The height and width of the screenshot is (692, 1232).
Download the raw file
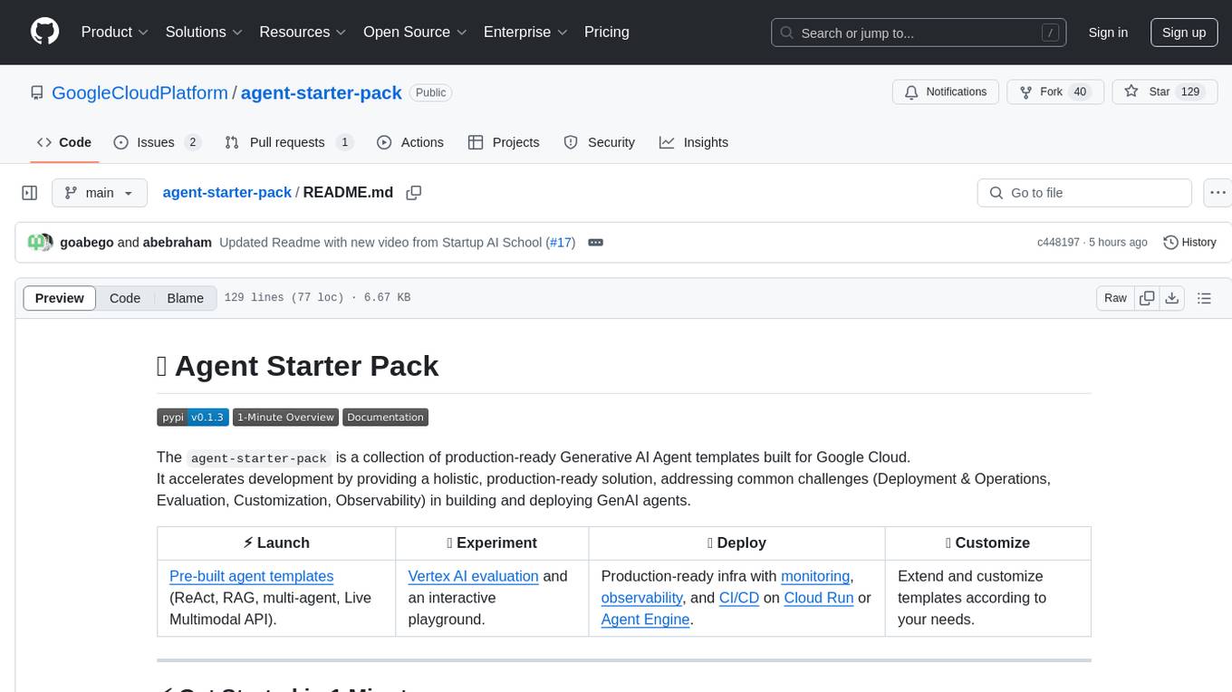pyautogui.click(x=1171, y=298)
